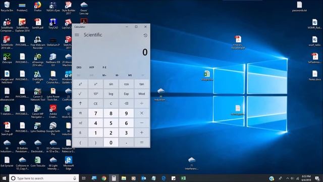Select the Lytro Desktop shortcut
This screenshot has width=323, height=182.
coord(38,127)
